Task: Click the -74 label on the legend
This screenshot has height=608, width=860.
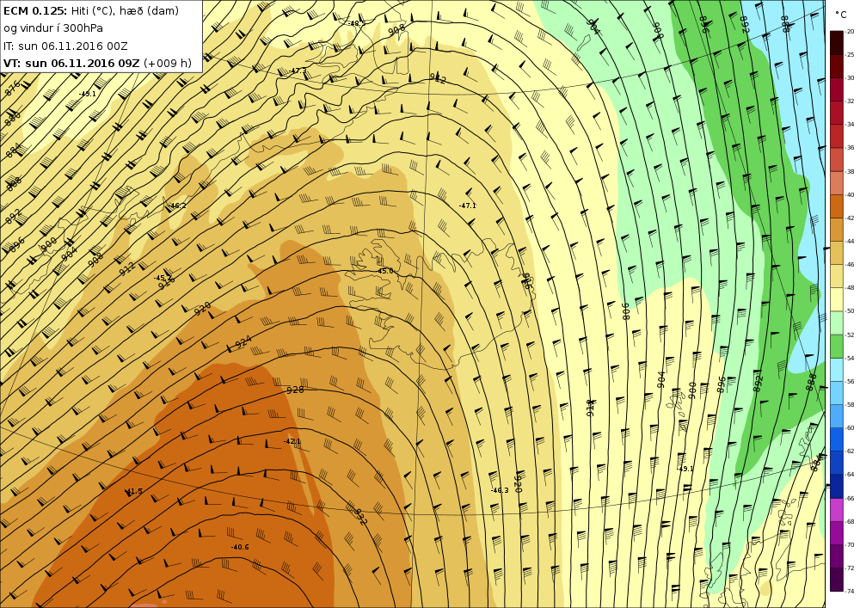Action: (850, 592)
